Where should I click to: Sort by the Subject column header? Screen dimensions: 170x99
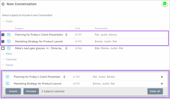point(19,29)
